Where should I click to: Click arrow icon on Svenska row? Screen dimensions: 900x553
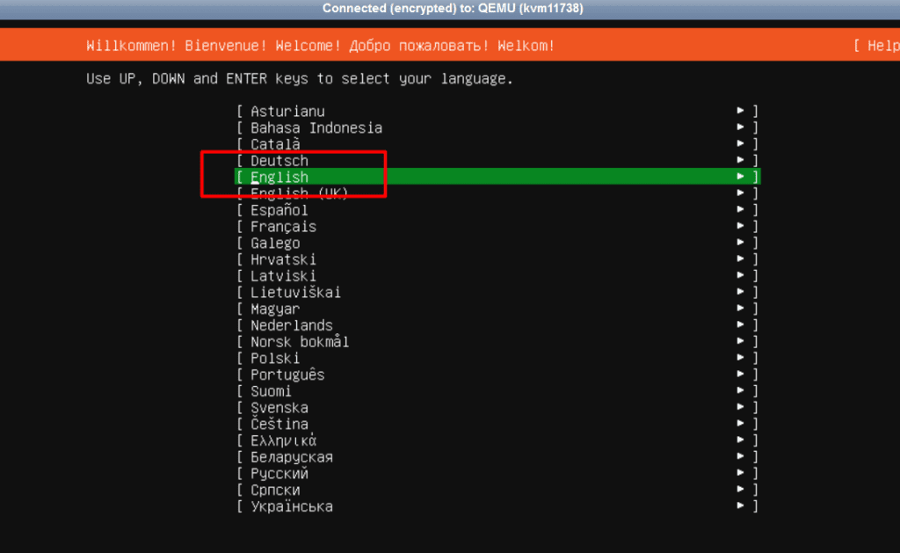point(741,408)
